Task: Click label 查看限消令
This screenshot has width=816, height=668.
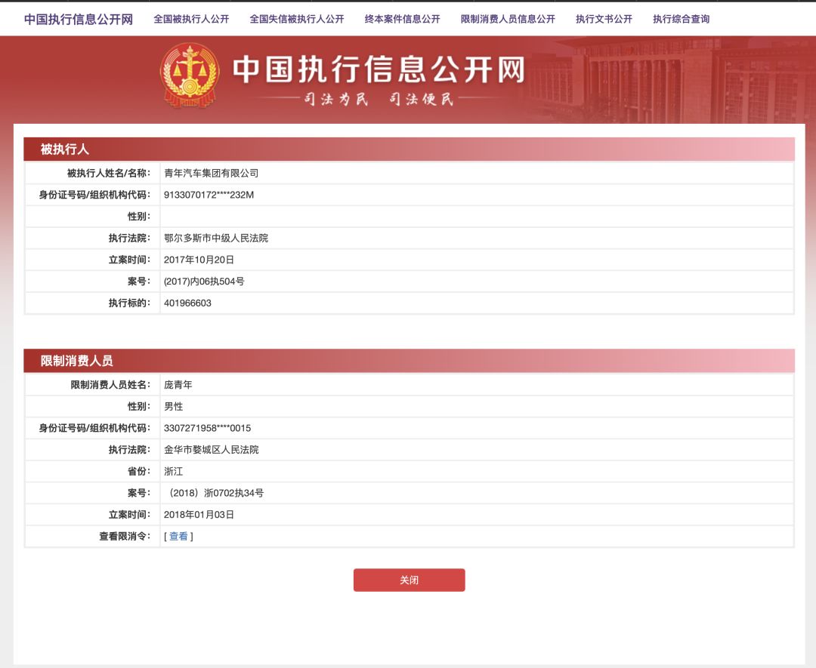Action: [x=125, y=536]
